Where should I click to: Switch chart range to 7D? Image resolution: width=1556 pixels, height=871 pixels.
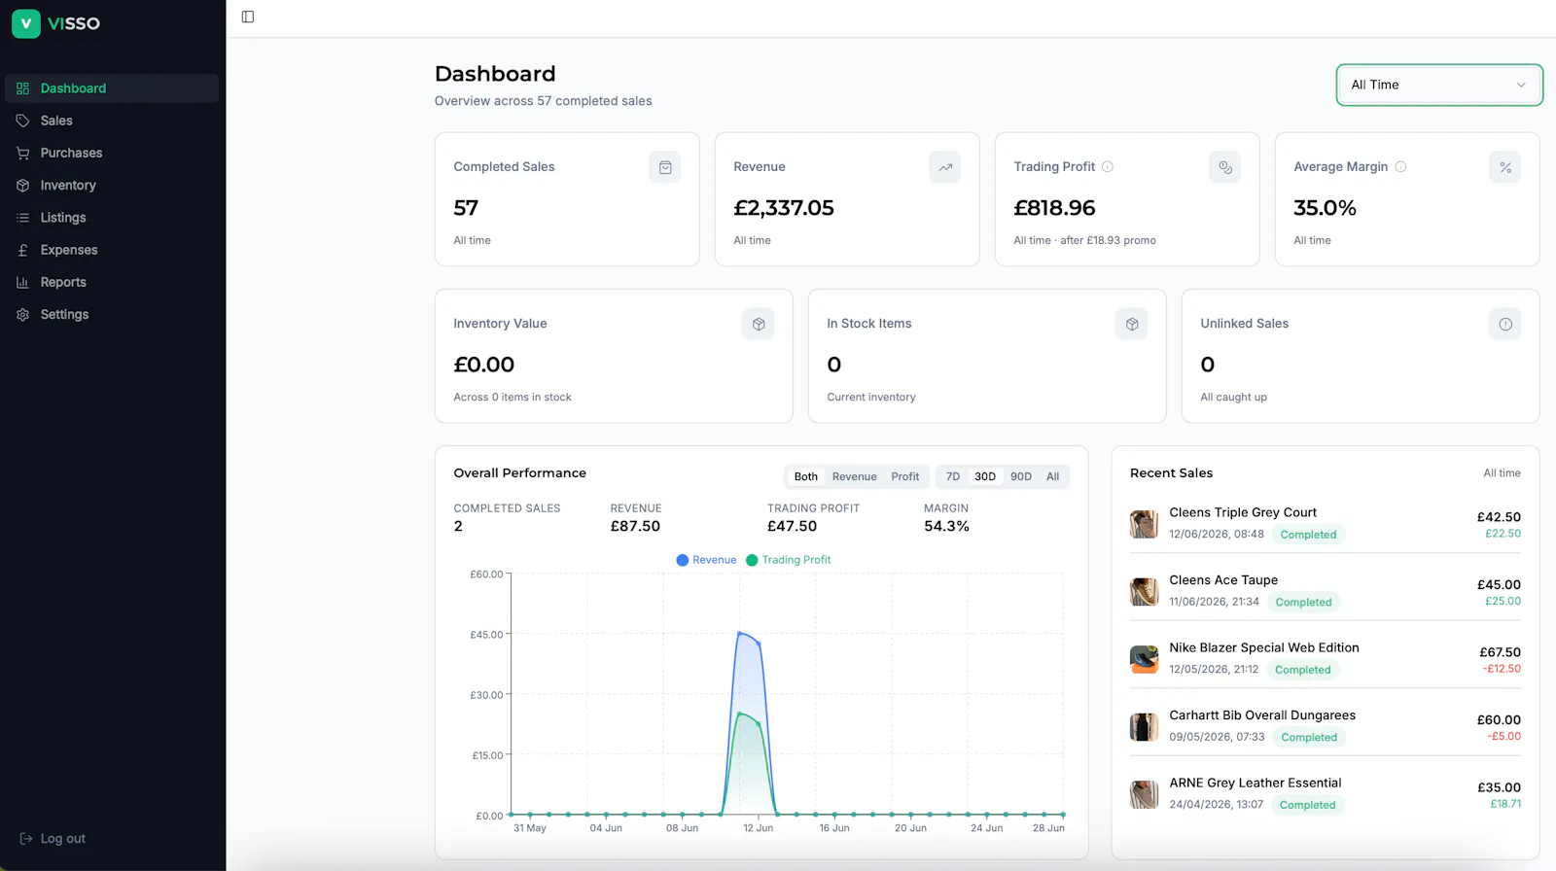(953, 476)
